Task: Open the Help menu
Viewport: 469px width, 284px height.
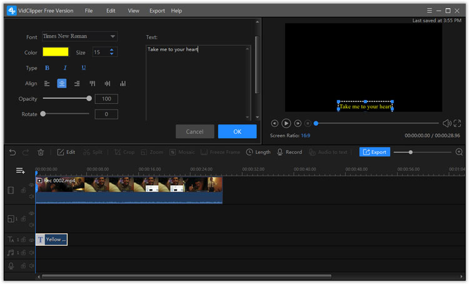Action: click(x=176, y=11)
